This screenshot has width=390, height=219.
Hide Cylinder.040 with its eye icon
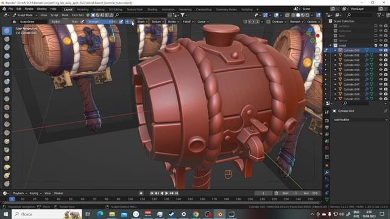[381, 50]
